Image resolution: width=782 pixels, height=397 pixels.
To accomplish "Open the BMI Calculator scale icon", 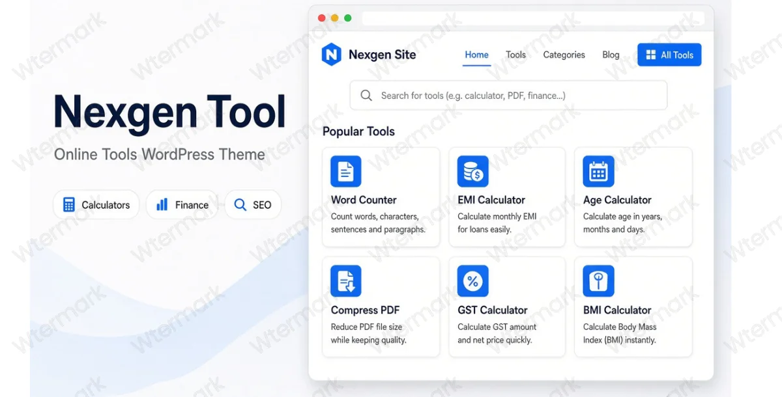I will click(x=598, y=281).
